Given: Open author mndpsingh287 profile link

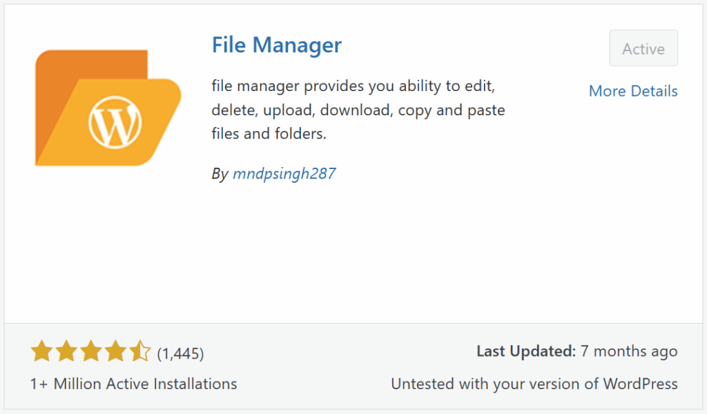Looking at the screenshot, I should click(286, 173).
